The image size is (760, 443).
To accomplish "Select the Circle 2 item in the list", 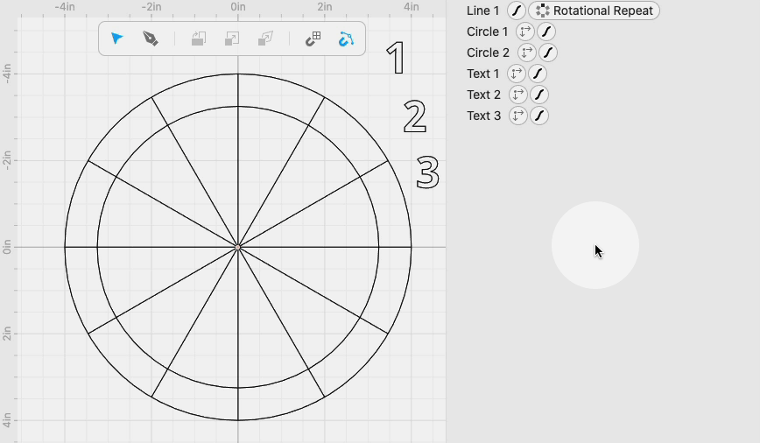I will (x=488, y=53).
